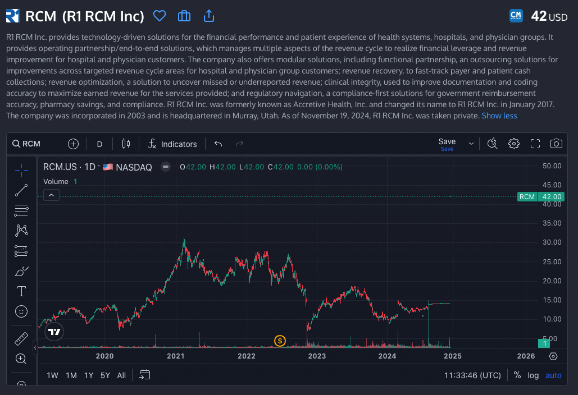Toggle the minus button beside NASDAQ legend

(166, 167)
